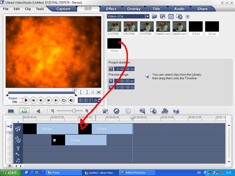Click the Play button in preview
The height and width of the screenshot is (176, 235).
[x=26, y=100]
